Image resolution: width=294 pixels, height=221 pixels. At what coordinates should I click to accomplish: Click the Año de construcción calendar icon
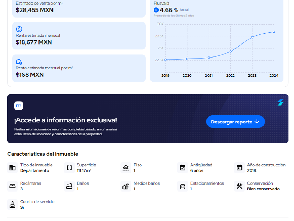pos(239,168)
